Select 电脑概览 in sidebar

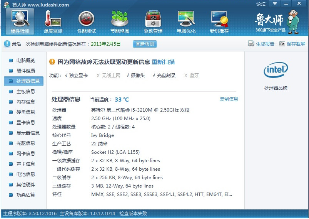23,60
